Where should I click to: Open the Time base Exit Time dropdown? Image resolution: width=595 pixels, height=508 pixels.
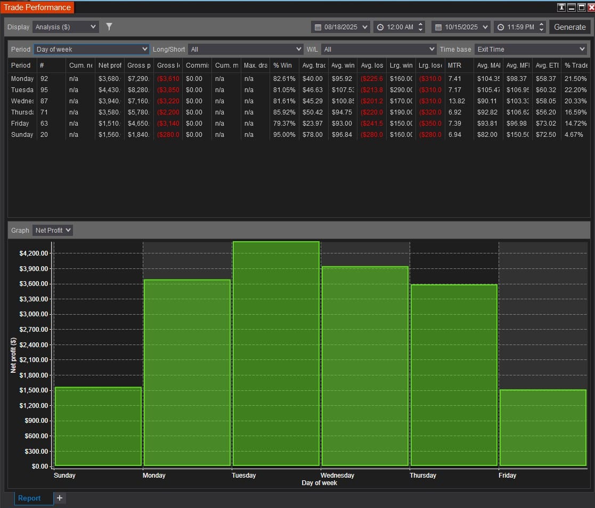[531, 49]
